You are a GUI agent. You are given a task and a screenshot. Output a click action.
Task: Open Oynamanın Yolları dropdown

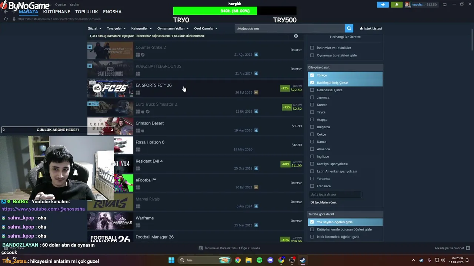click(173, 28)
